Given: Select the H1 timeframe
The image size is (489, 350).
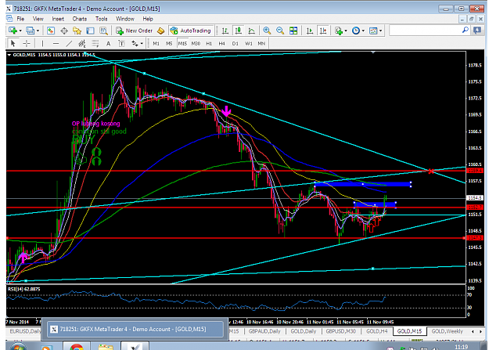Looking at the screenshot, I should pyautogui.click(x=209, y=43).
